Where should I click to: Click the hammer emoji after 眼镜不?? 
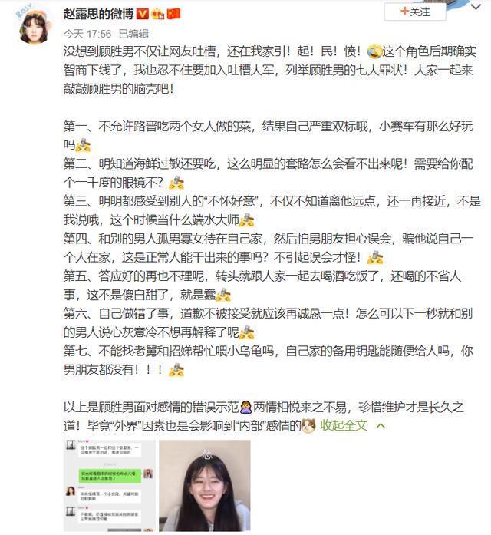176,183
